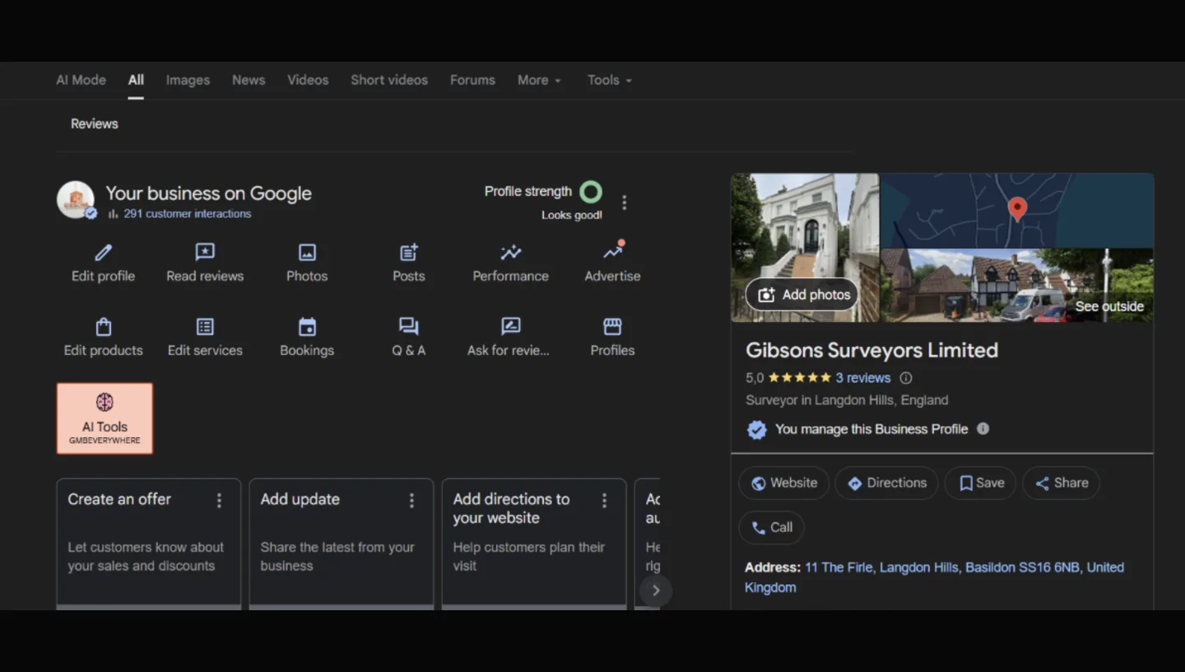This screenshot has height=672, width=1185.
Task: Open the white house photo thumbnail
Action: 805,247
